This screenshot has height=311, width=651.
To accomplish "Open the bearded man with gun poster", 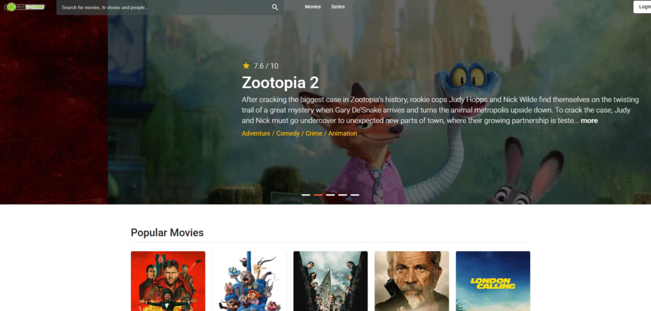I will [x=412, y=281].
